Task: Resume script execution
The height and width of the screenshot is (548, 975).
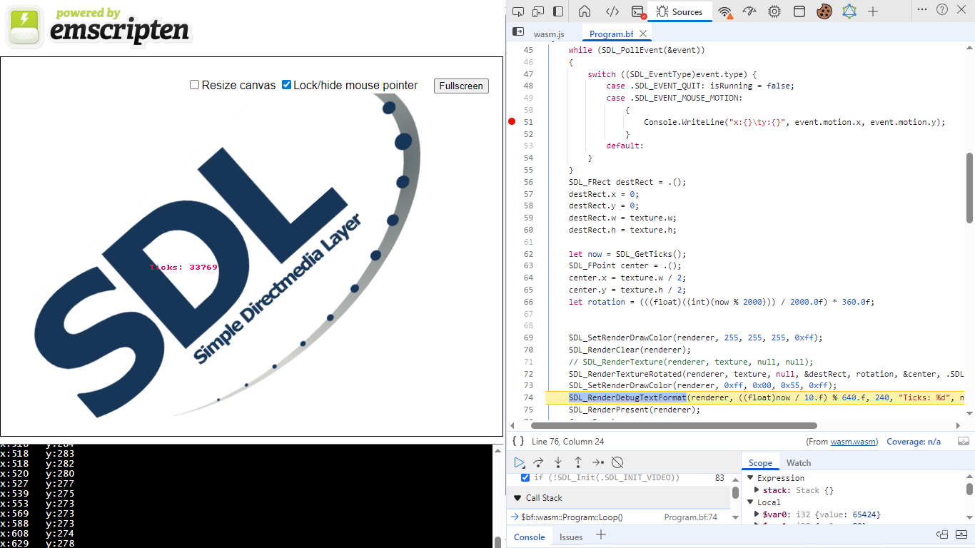Action: 519,462
